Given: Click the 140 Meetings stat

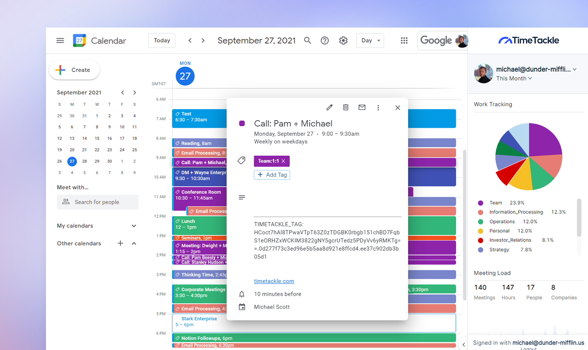Looking at the screenshot, I should (x=484, y=292).
